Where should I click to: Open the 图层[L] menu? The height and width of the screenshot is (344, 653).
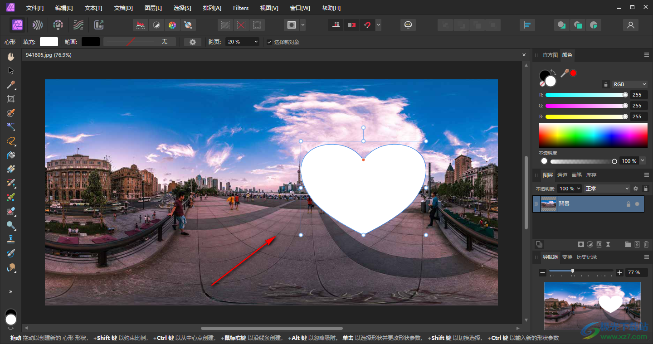153,8
